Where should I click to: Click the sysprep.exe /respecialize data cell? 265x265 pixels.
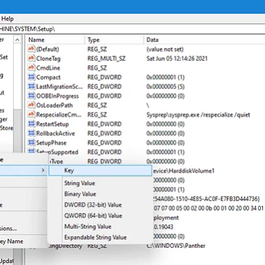pos(198,115)
